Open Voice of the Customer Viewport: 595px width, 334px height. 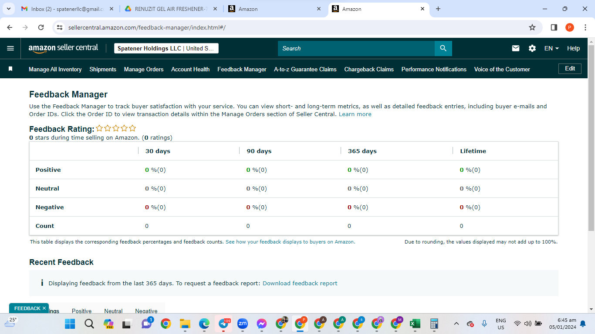click(502, 69)
